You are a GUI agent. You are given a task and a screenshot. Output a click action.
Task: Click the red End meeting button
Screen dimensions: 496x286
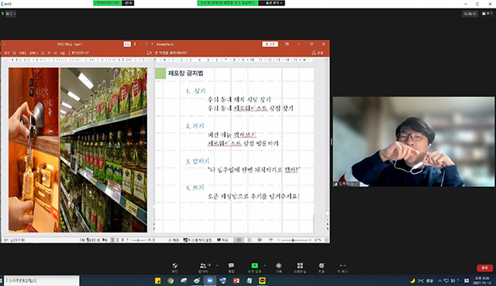(x=484, y=267)
